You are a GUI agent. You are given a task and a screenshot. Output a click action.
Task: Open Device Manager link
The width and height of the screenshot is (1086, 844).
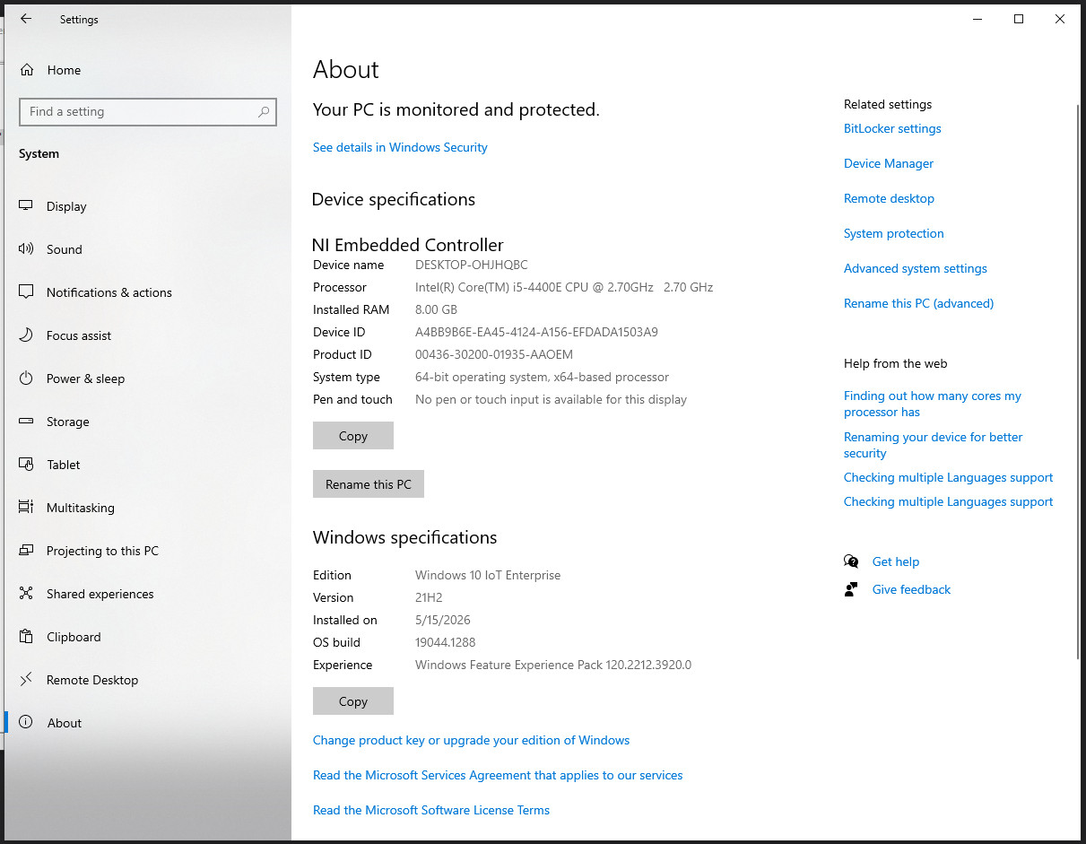coord(889,163)
